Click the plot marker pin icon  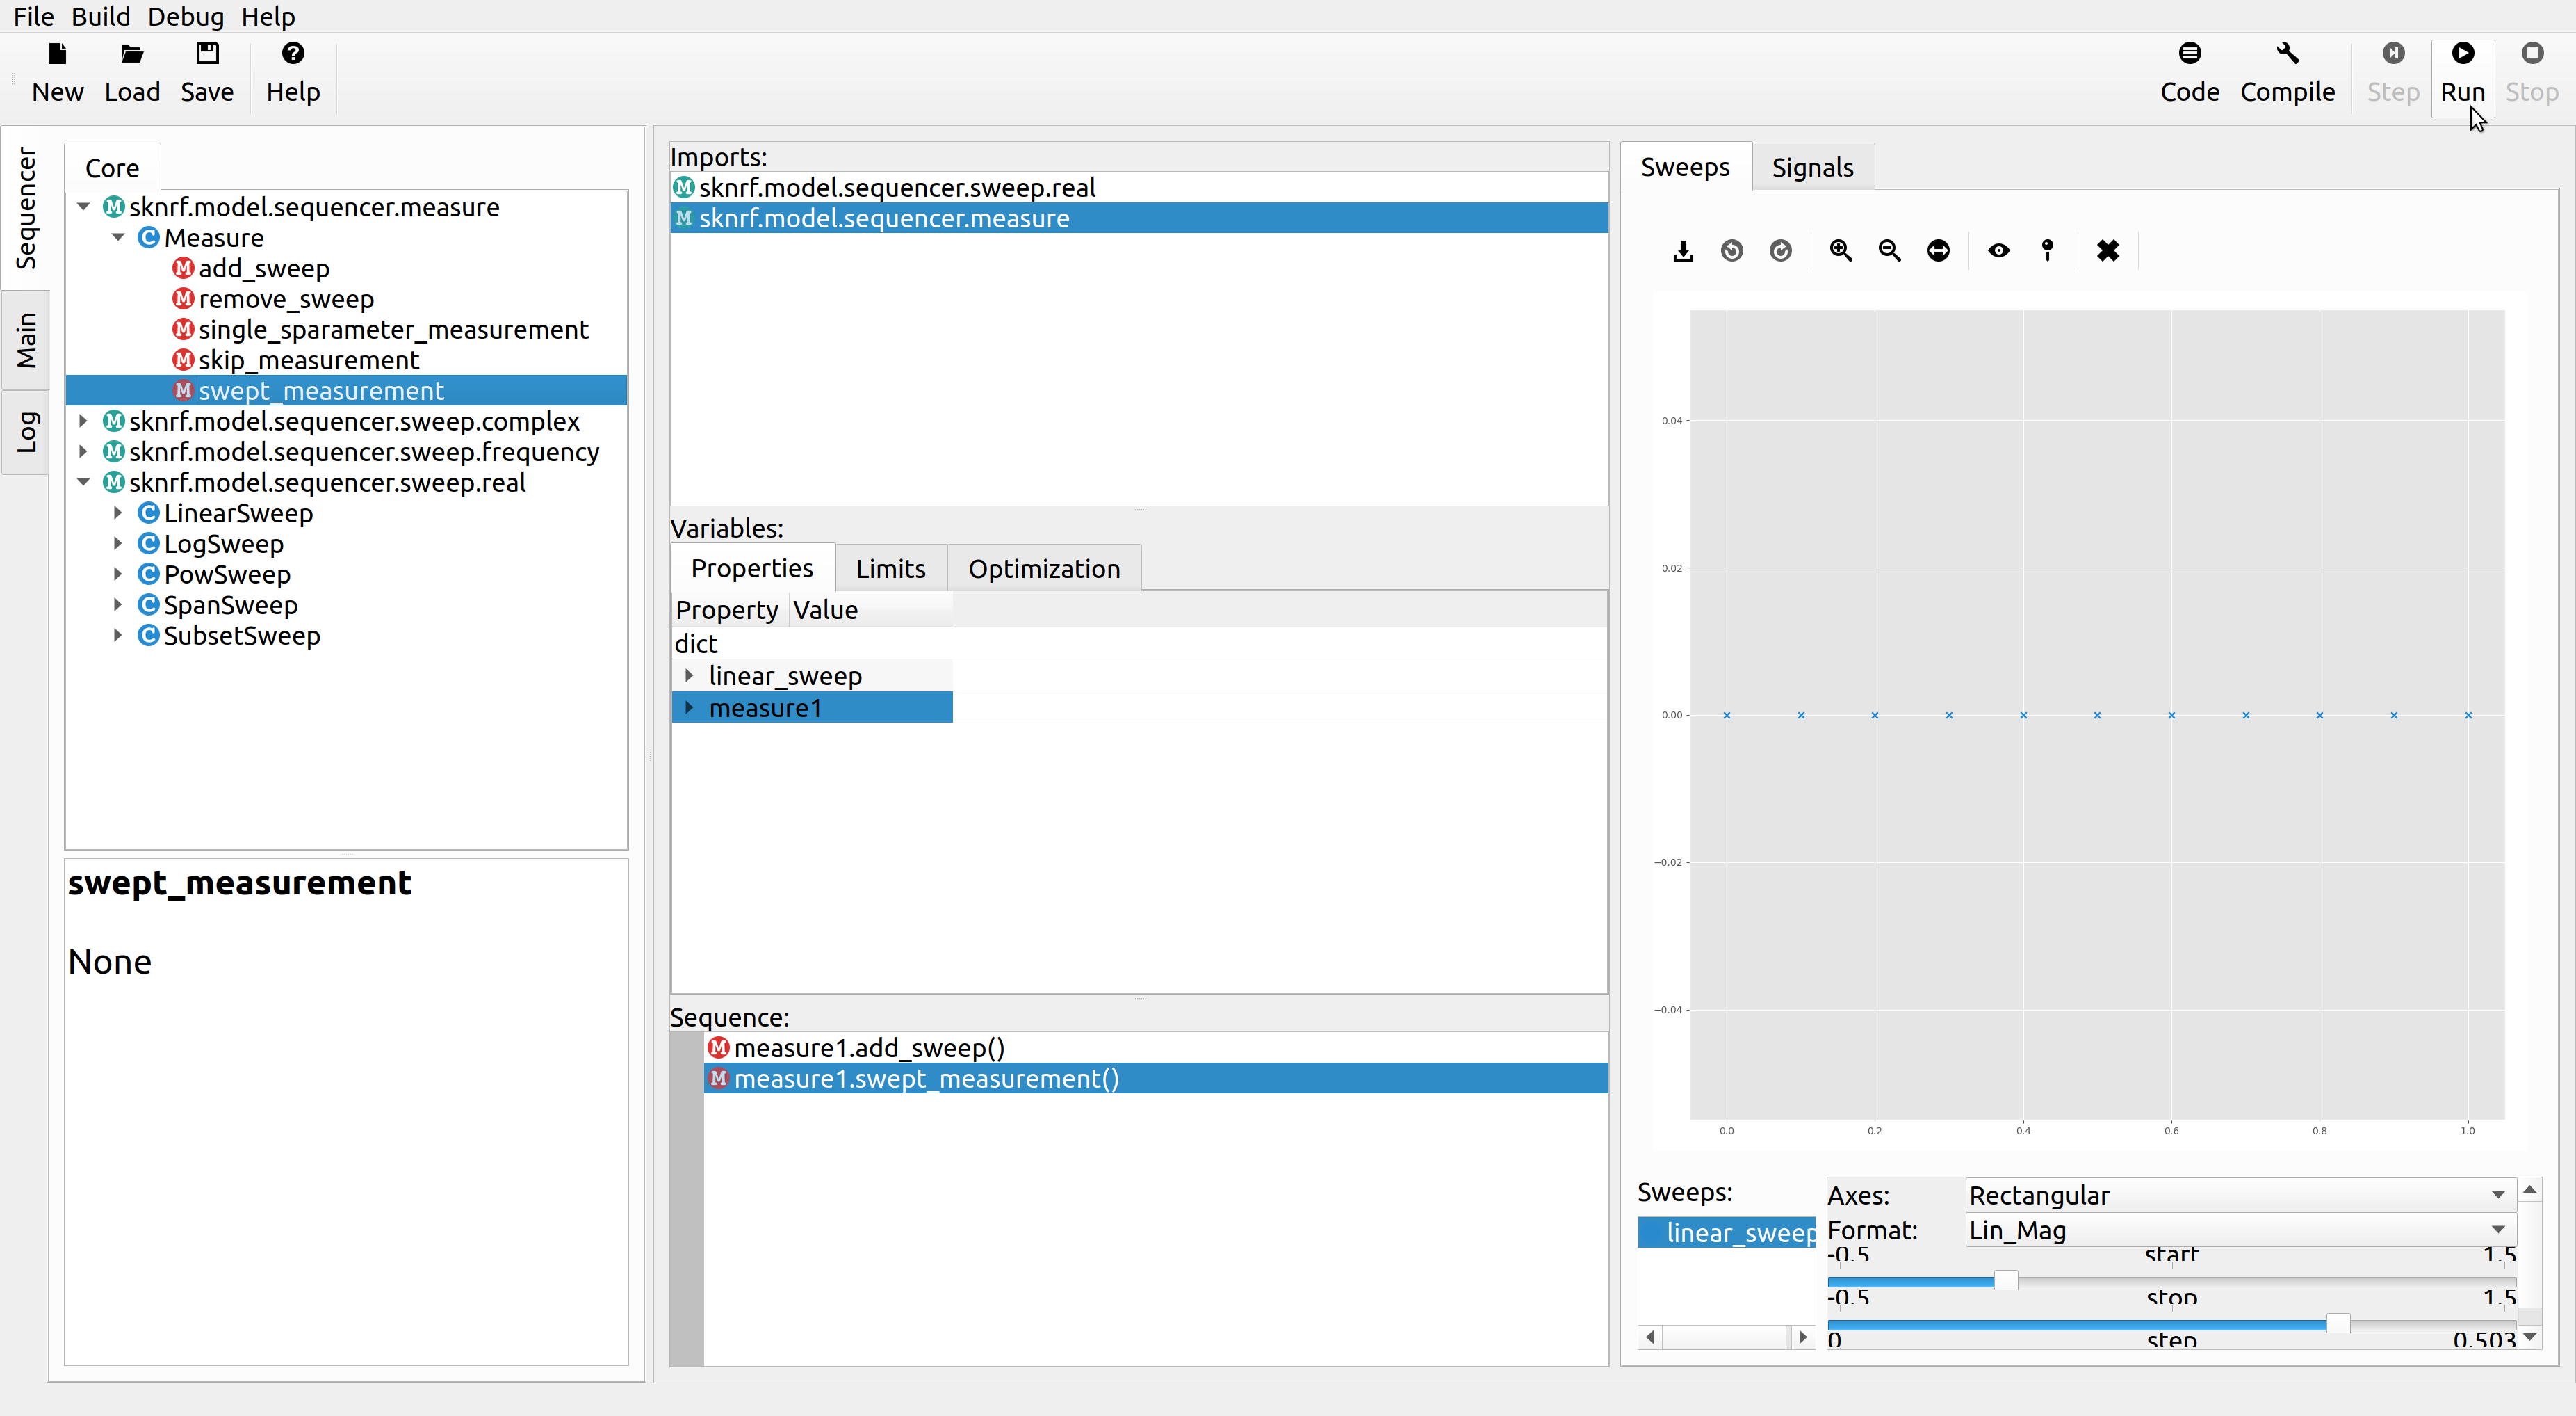tap(2047, 251)
